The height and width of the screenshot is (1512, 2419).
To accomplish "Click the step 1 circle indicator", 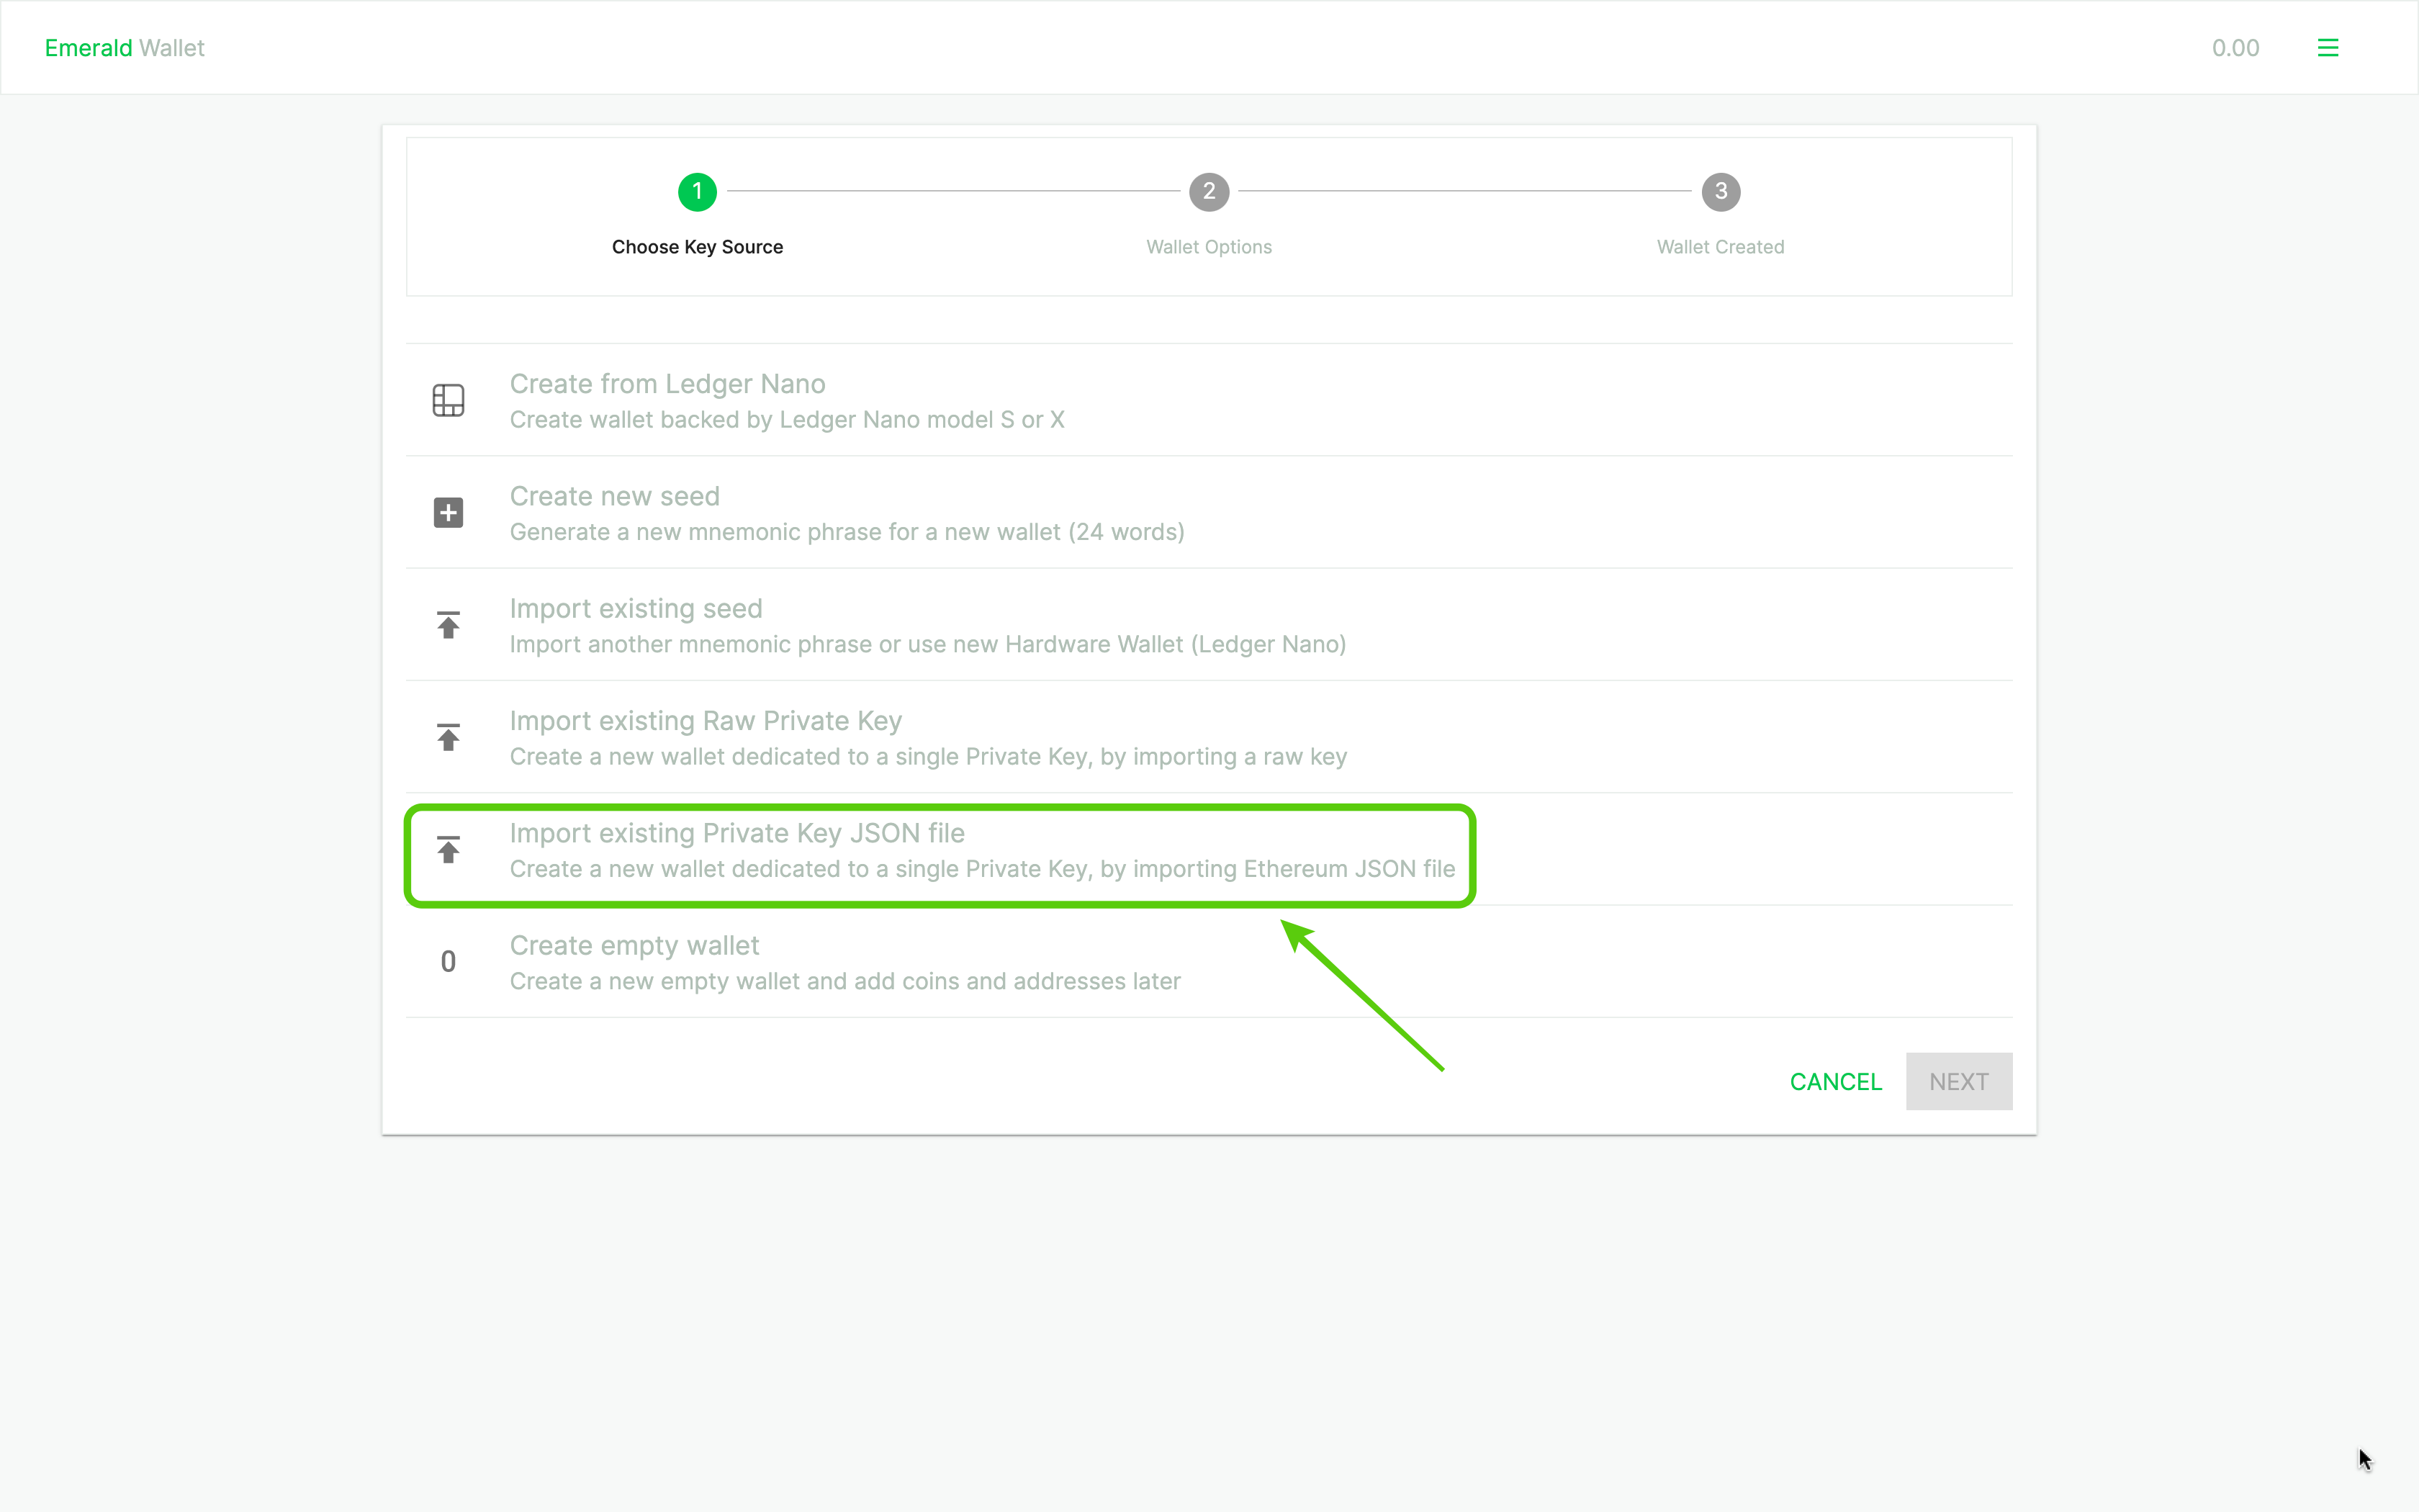I will [697, 191].
